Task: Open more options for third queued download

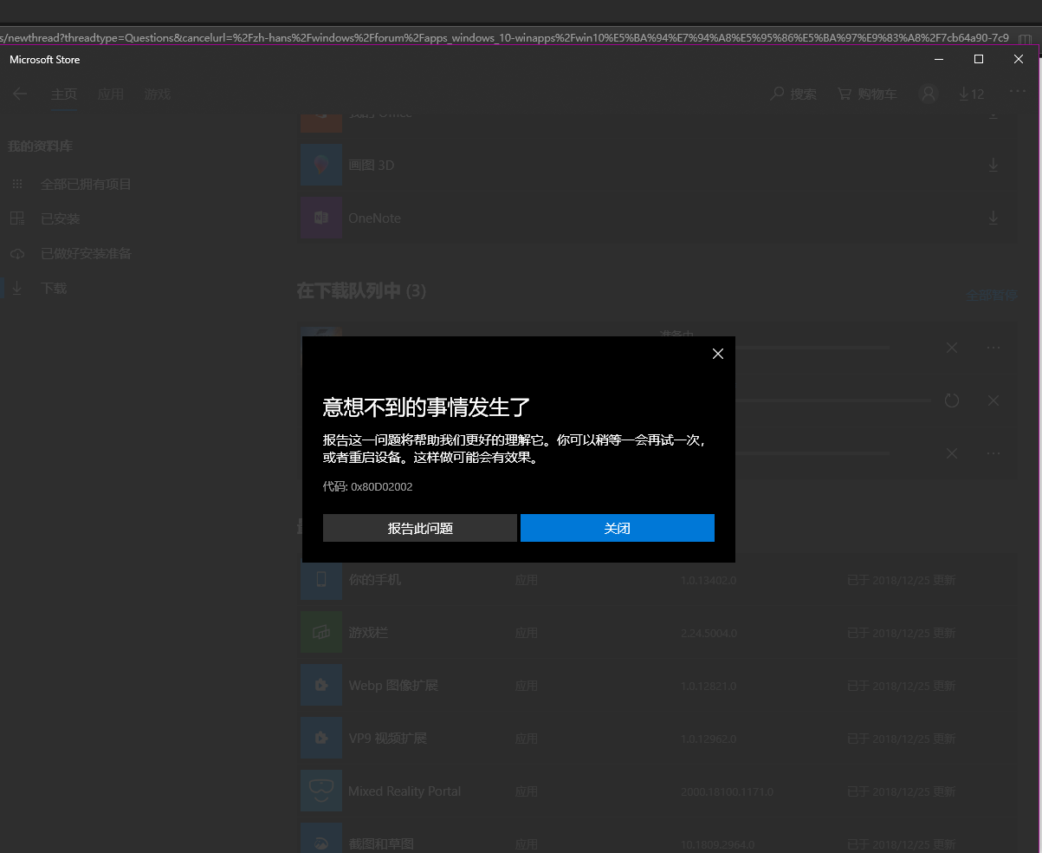Action: pyautogui.click(x=993, y=453)
